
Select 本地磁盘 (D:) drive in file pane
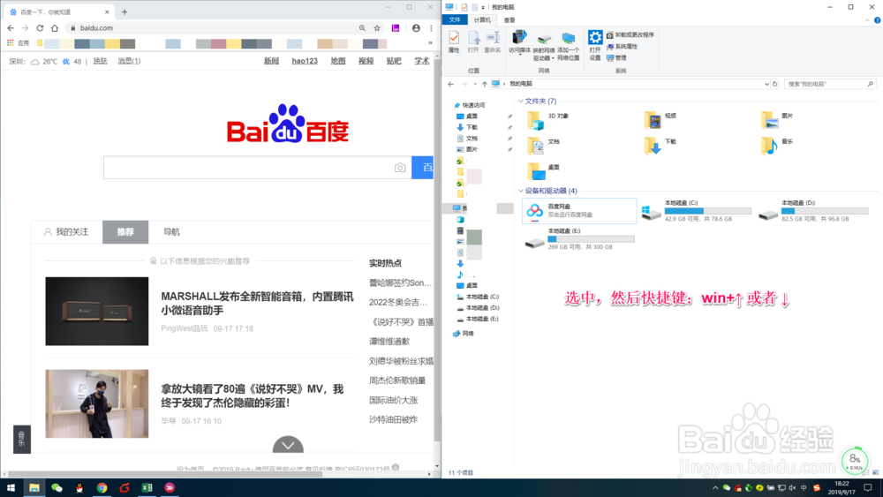813,210
